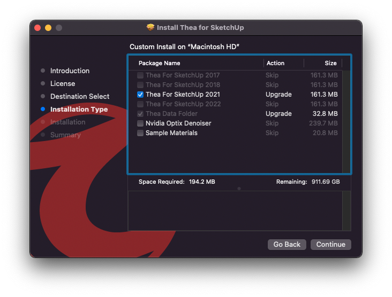Select the Destination Select step
Screen dimensions: 392x297
tap(80, 97)
